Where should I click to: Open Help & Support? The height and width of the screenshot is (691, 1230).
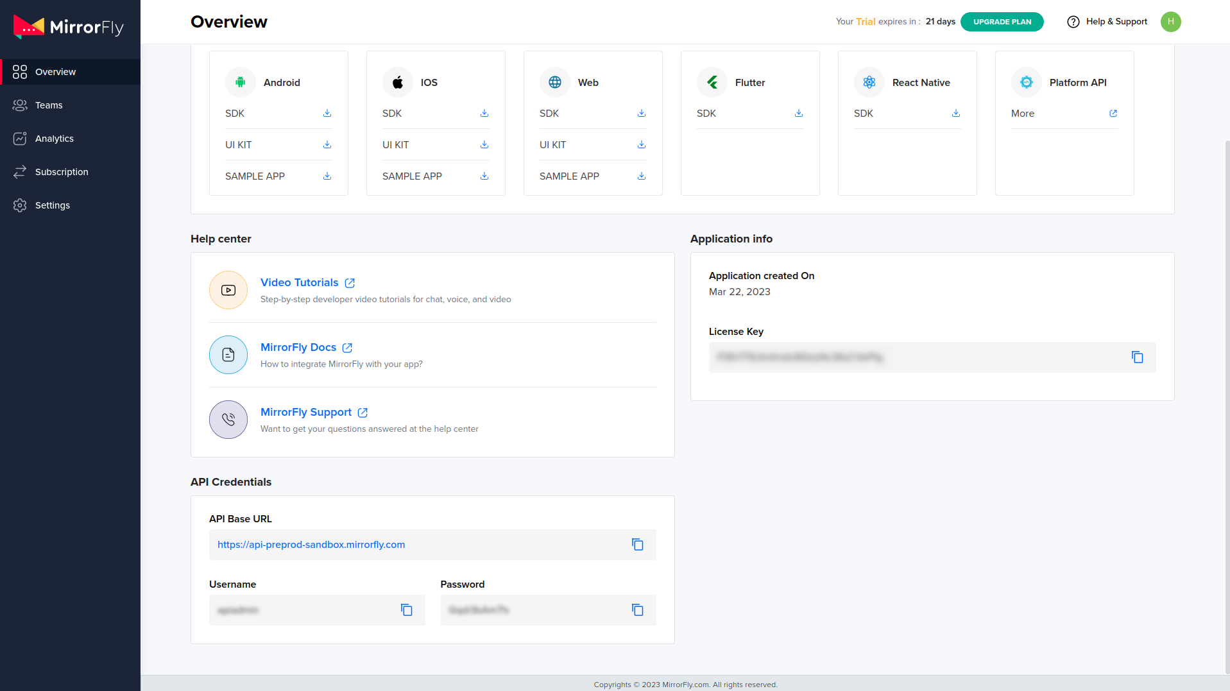(1107, 22)
